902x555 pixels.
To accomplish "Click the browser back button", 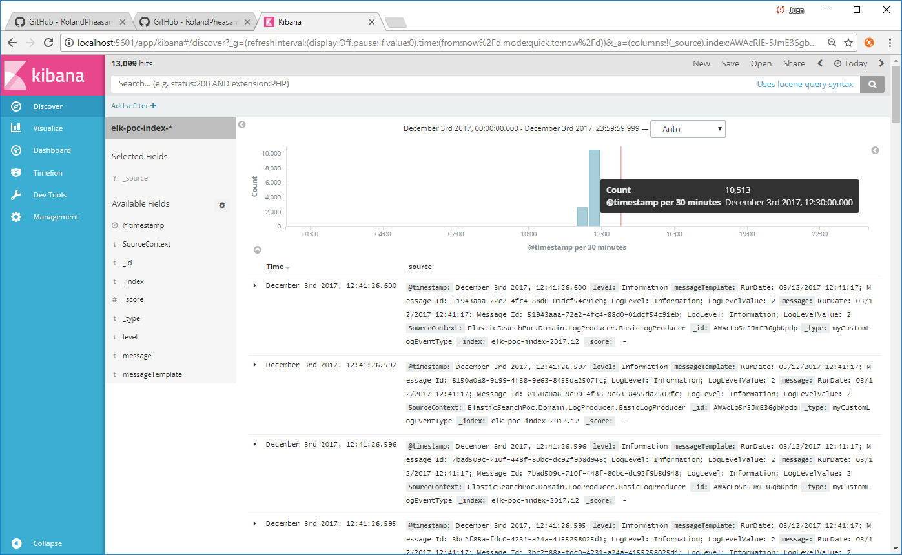I will coord(12,43).
